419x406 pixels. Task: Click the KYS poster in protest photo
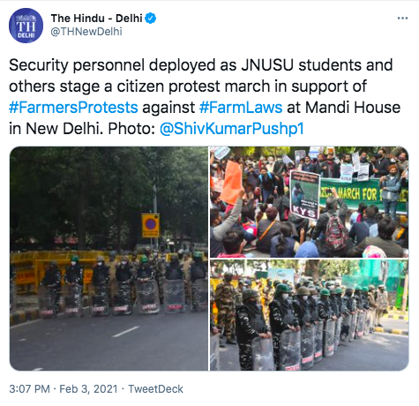304,195
